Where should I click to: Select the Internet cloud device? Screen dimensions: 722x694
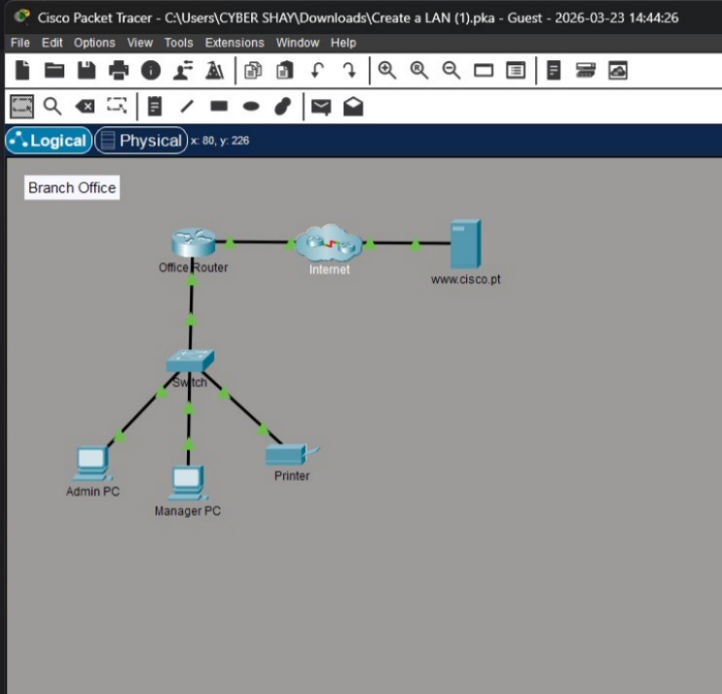tap(329, 243)
